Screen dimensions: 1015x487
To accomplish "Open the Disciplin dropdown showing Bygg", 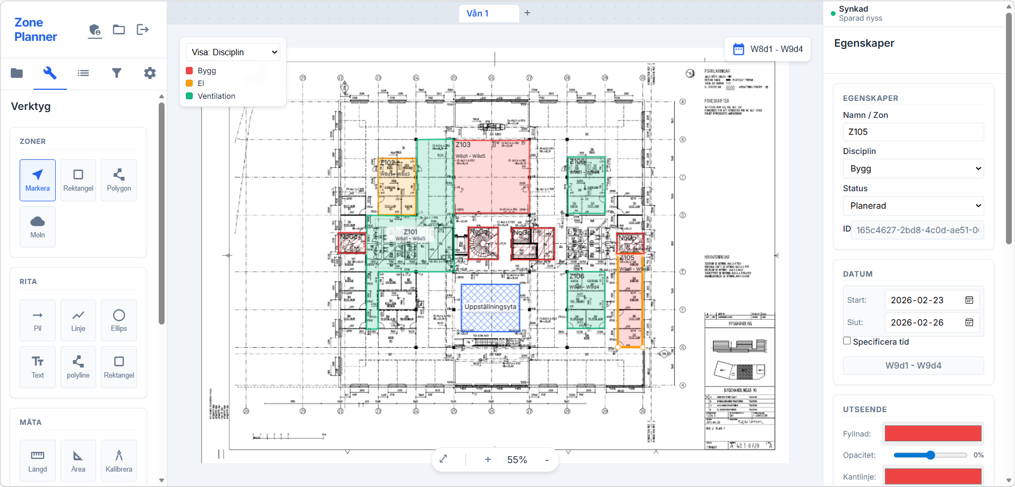I will [914, 168].
